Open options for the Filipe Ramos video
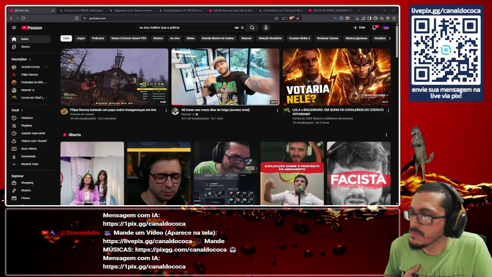This screenshot has height=277, width=492. (166, 110)
